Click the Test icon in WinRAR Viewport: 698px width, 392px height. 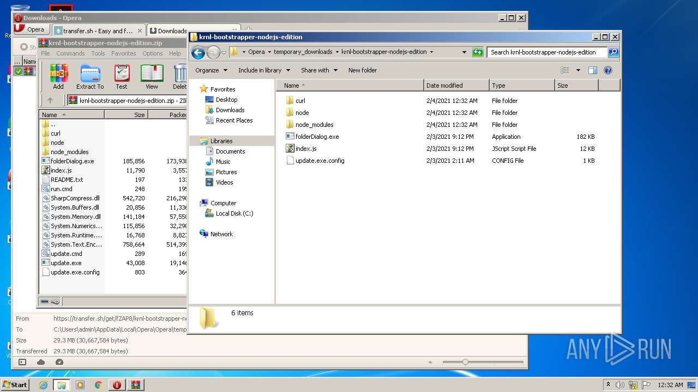coord(122,77)
